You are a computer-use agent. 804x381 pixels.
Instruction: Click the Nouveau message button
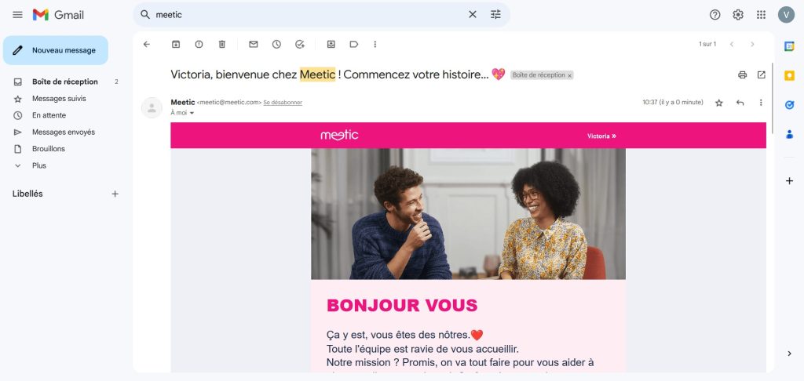tap(55, 50)
